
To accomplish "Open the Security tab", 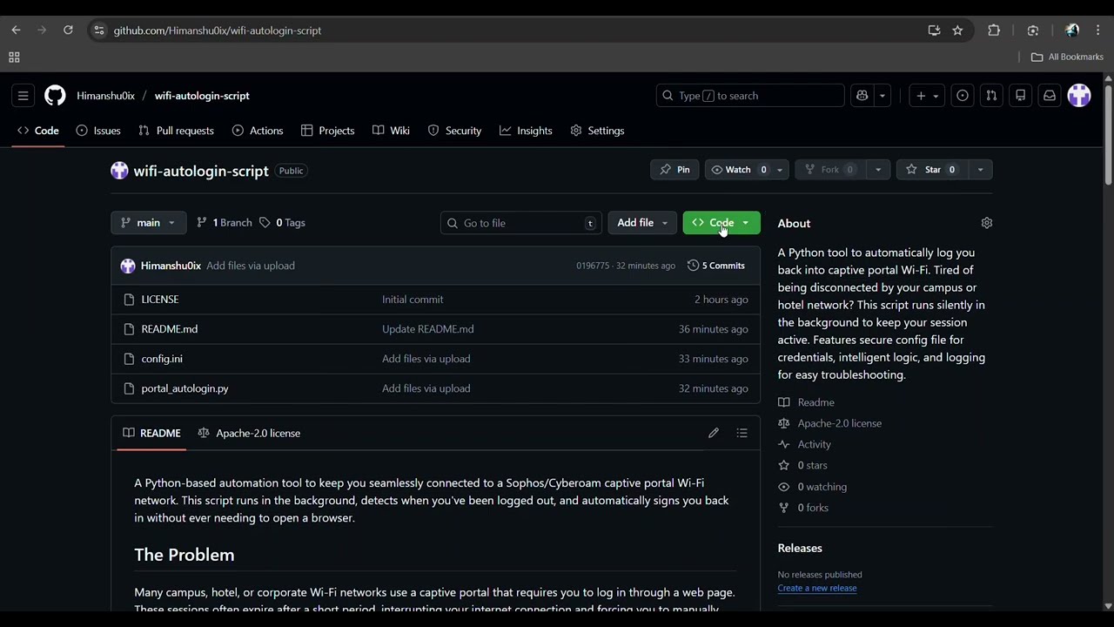I will (x=454, y=131).
